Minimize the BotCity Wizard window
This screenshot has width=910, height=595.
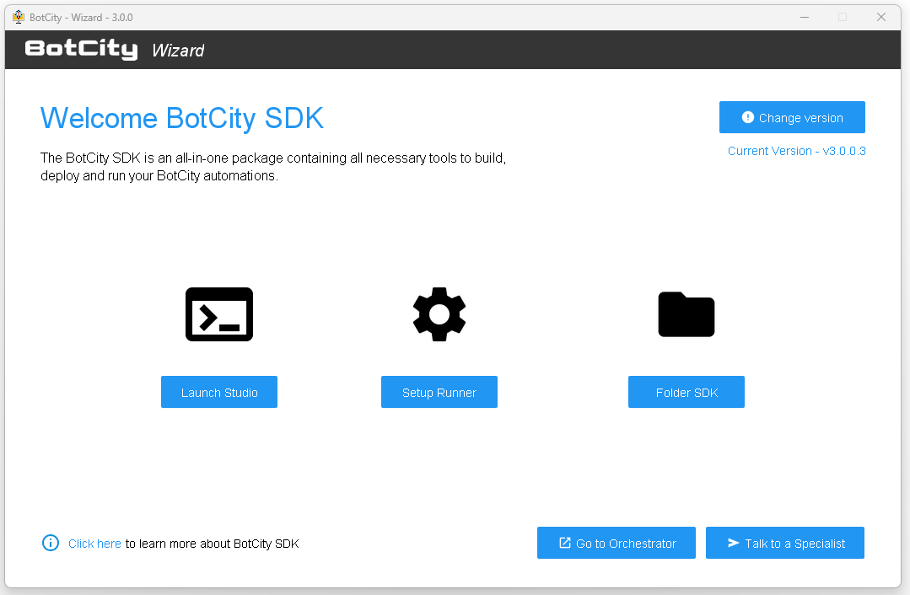[803, 17]
